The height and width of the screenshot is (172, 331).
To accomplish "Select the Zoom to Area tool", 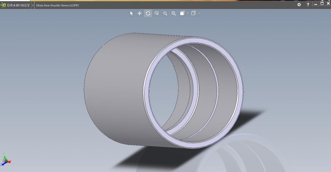I will click(x=165, y=14).
